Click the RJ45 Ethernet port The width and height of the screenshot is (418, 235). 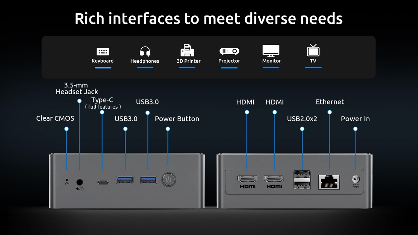coord(330,182)
